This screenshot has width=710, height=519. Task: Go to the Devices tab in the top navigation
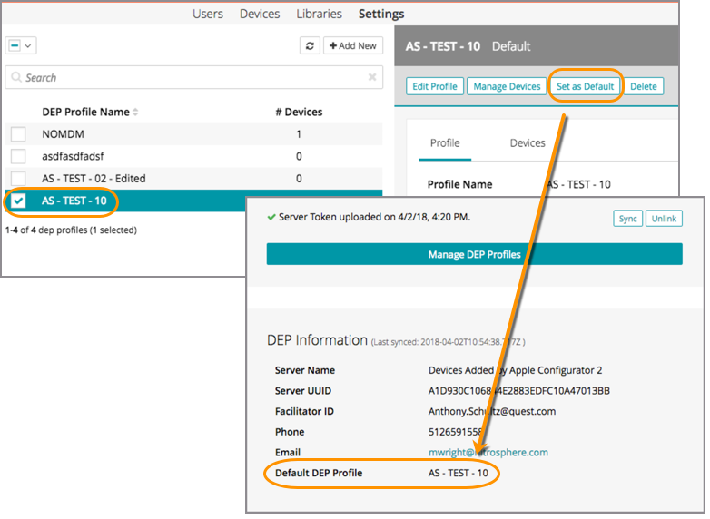tap(260, 14)
